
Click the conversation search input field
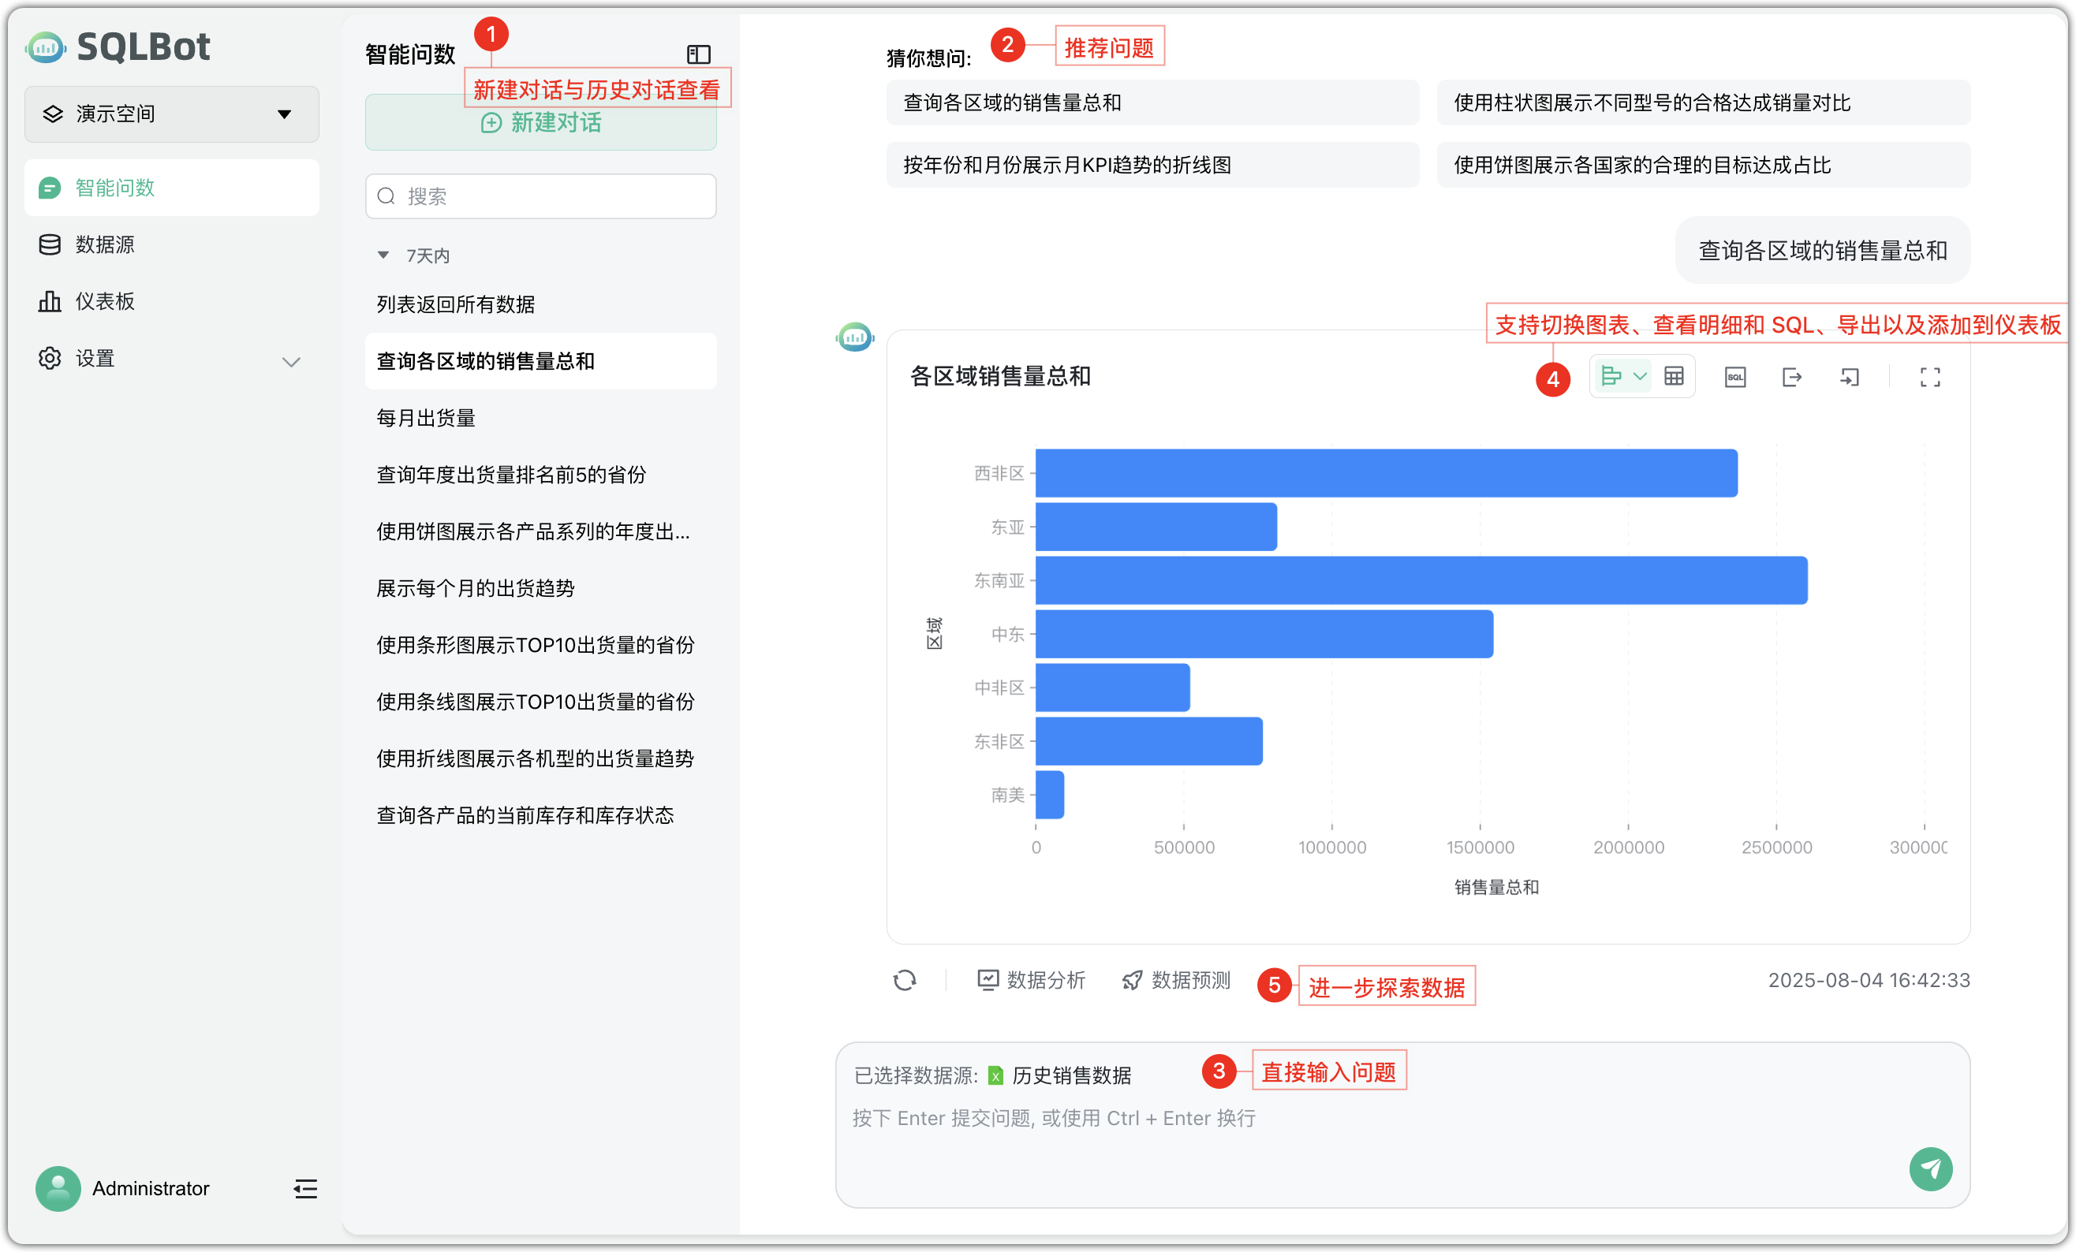(540, 196)
